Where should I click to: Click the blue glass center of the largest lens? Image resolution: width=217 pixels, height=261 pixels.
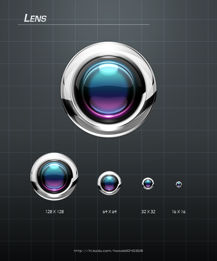pos(109,89)
